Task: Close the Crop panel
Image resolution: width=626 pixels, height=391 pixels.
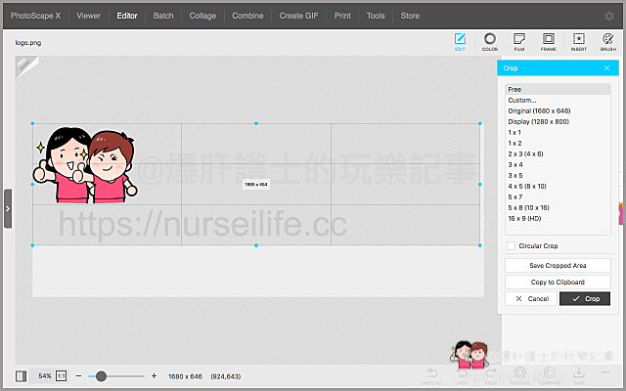Action: pos(606,68)
